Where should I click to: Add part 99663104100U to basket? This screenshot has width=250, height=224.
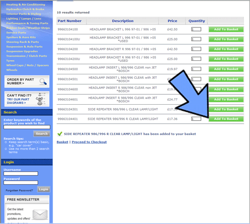226,39
